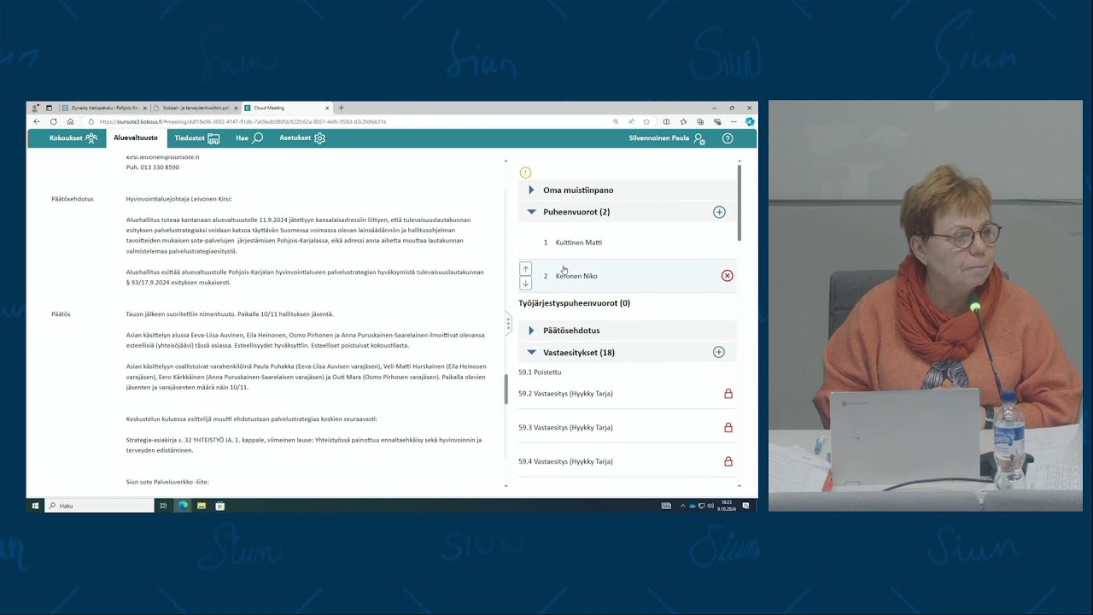The width and height of the screenshot is (1093, 615).
Task: Open the Asetukset settings menu
Action: point(302,138)
